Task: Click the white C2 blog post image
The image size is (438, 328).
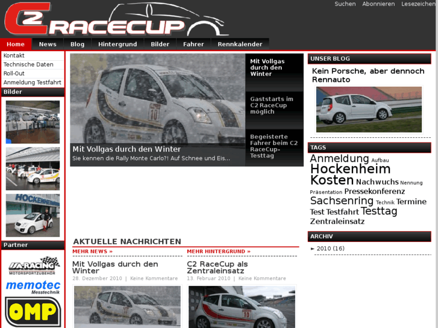Action: 369,110
